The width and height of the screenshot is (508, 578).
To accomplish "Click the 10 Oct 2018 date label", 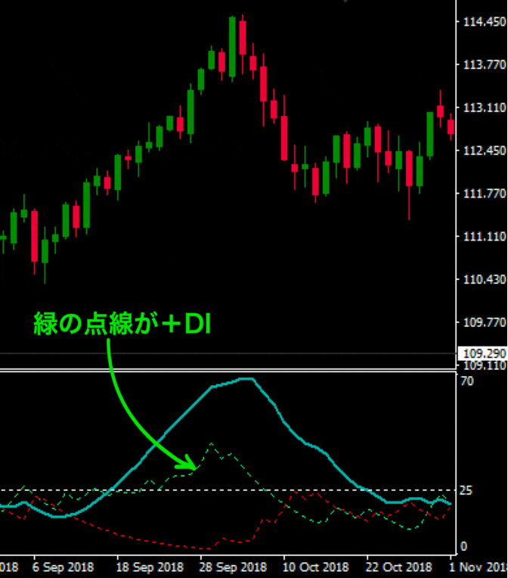I will coord(315,567).
